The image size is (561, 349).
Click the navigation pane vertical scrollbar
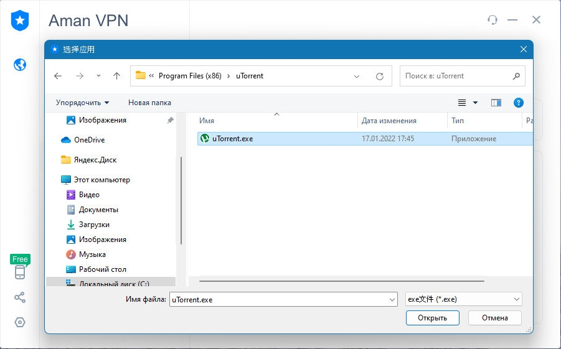[181, 200]
